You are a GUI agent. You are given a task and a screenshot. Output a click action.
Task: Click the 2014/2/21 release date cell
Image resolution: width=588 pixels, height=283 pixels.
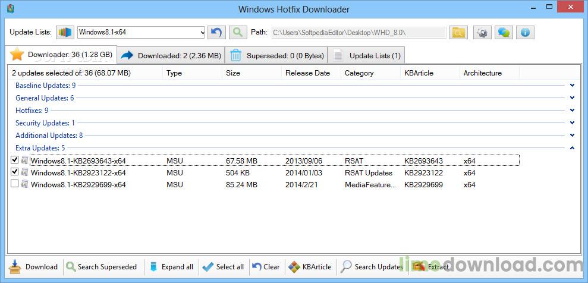(301, 185)
